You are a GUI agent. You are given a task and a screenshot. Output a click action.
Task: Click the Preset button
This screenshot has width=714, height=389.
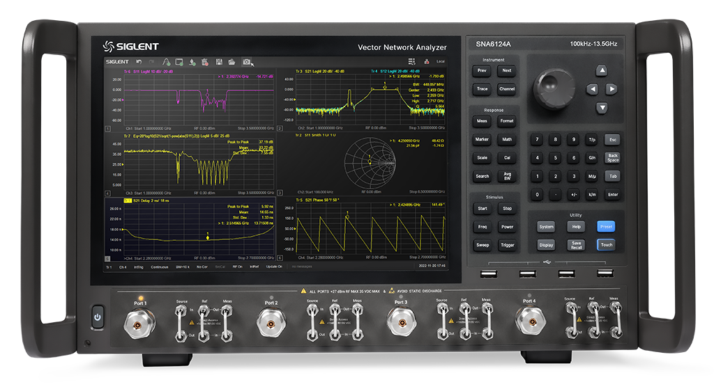606,226
